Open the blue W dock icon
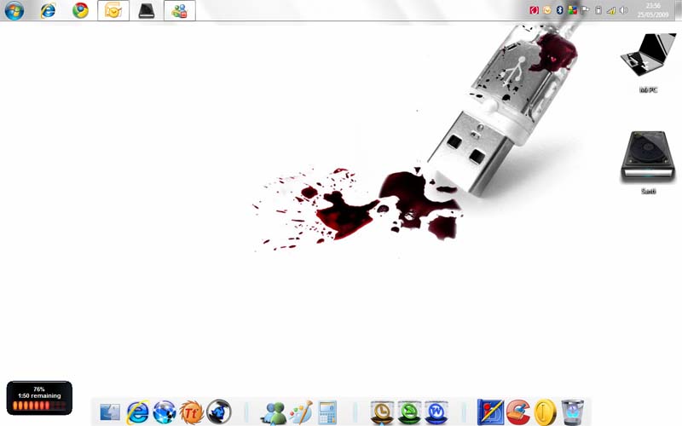682x426 pixels. [x=436, y=412]
